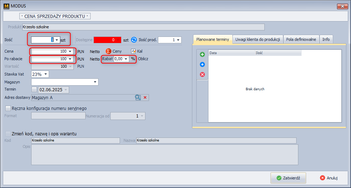The width and height of the screenshot is (351, 188).
Task: Open the Kal calculation icon
Action: [x=134, y=51]
